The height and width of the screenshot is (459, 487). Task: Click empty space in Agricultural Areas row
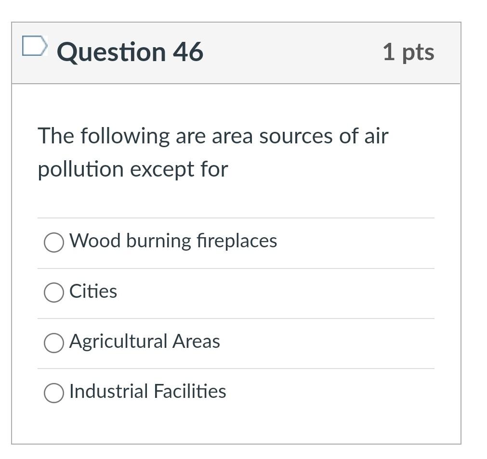pyautogui.click(x=326, y=344)
